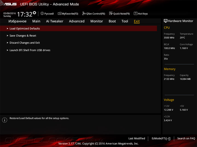The image size is (197, 147).
Task: Select the Exit tab
Action: point(137,21)
